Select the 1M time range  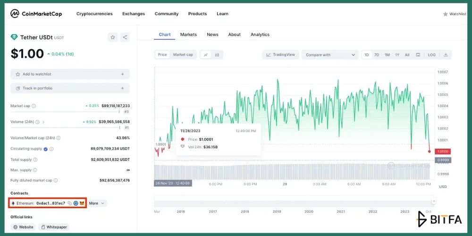(387, 55)
